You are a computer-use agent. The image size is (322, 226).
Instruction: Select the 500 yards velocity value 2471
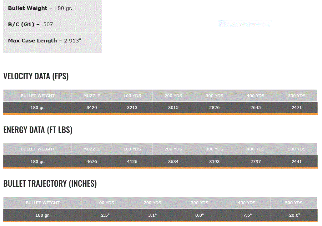297,108
